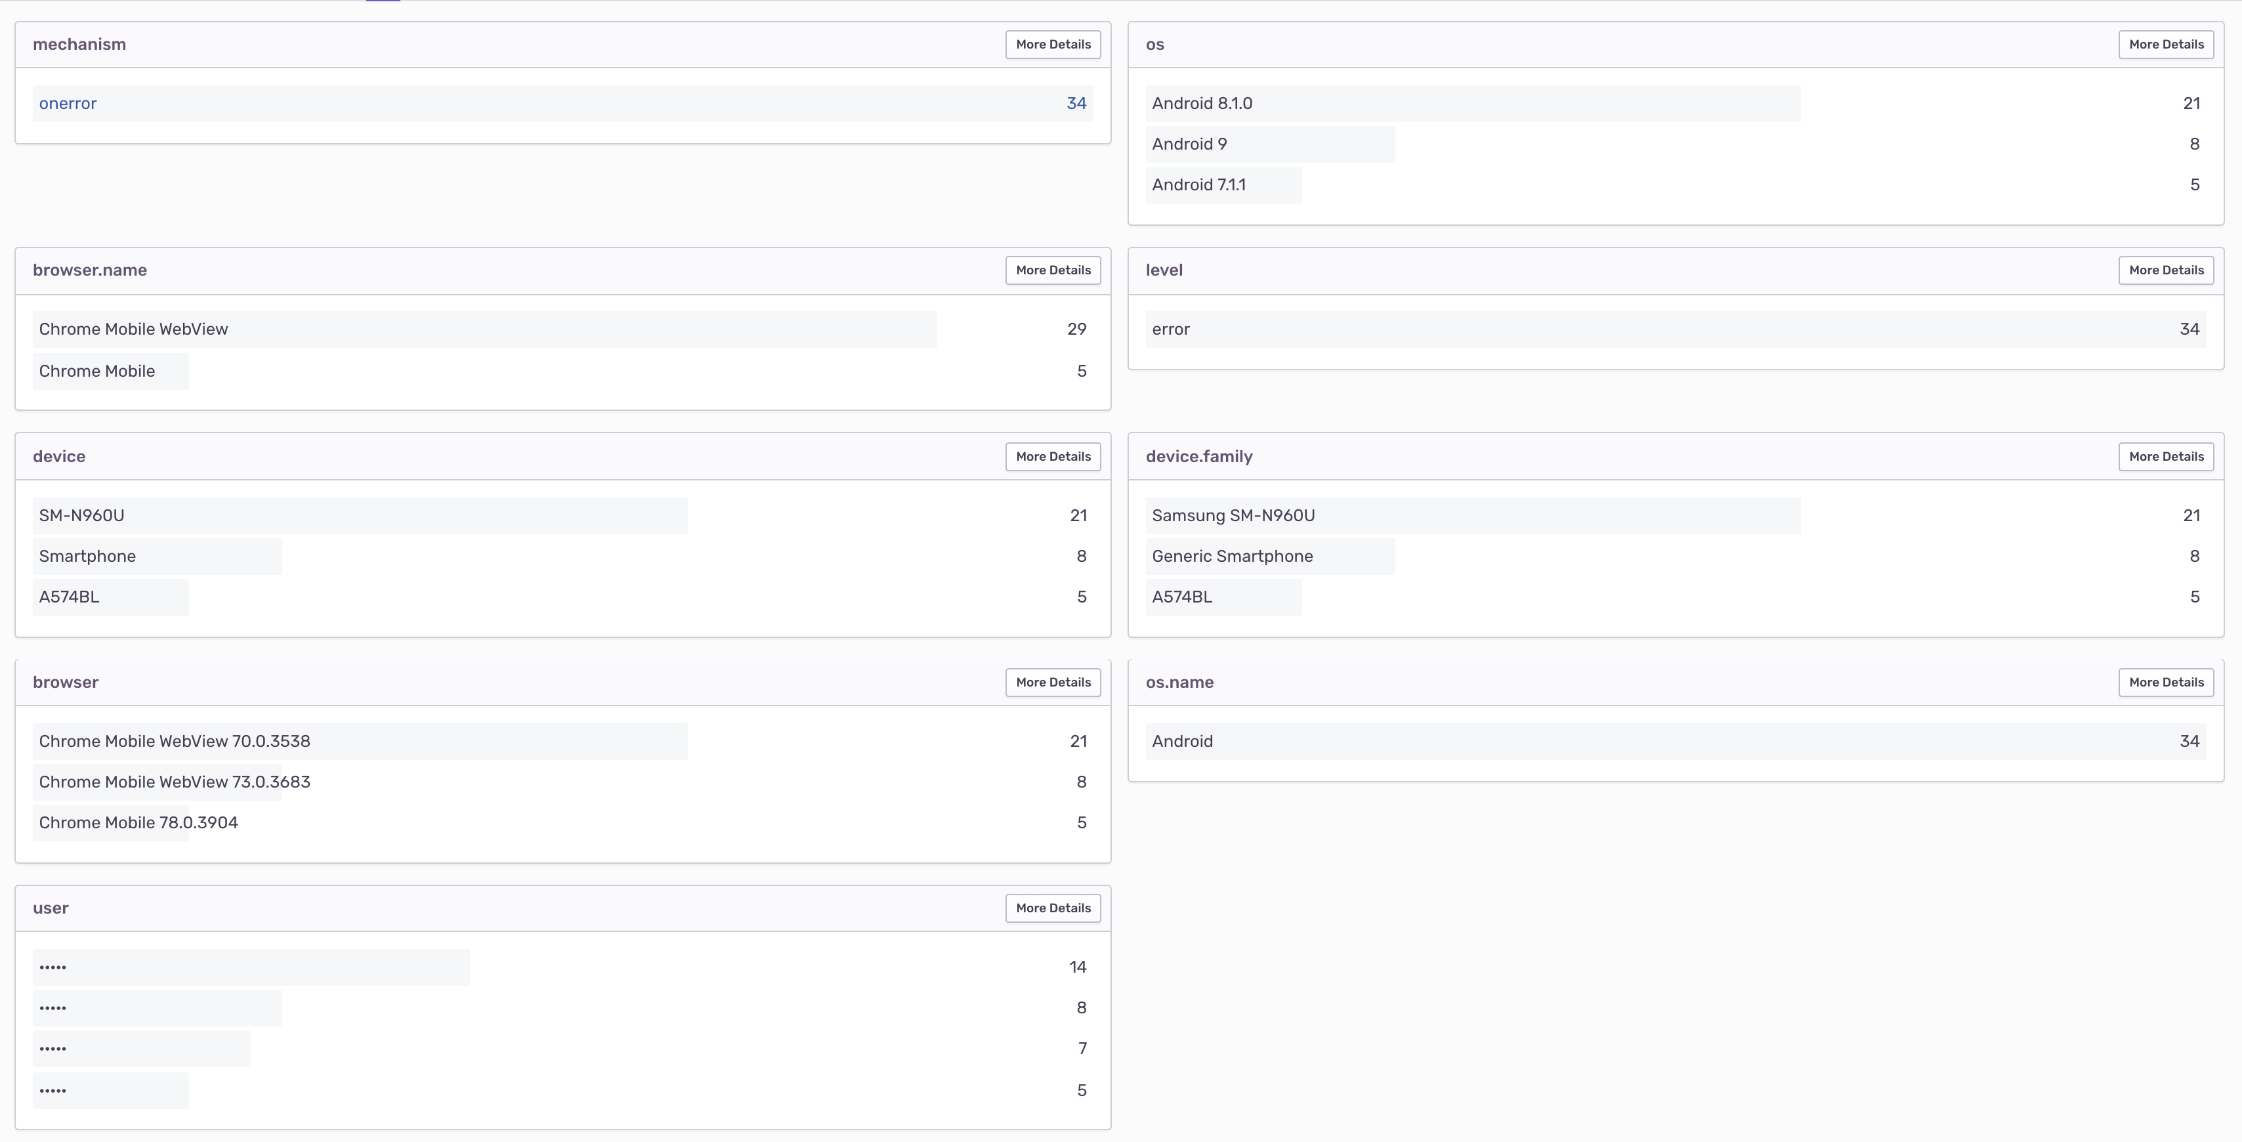Open More Details for mechanism tag
The width and height of the screenshot is (2242, 1142).
pyautogui.click(x=1052, y=45)
